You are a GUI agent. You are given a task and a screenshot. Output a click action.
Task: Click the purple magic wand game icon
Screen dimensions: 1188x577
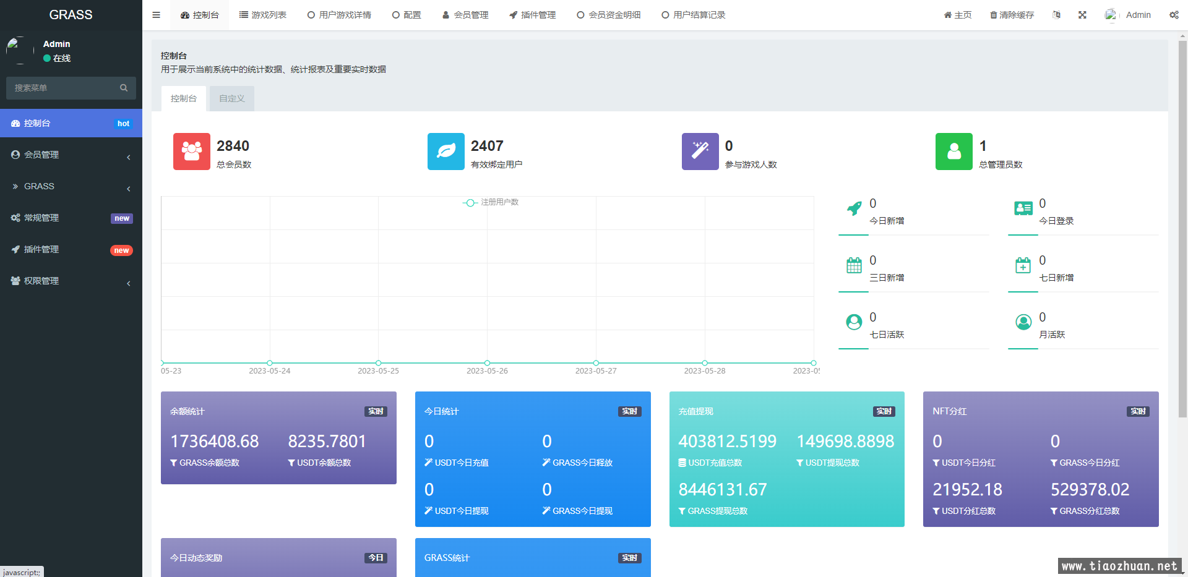pyautogui.click(x=700, y=152)
